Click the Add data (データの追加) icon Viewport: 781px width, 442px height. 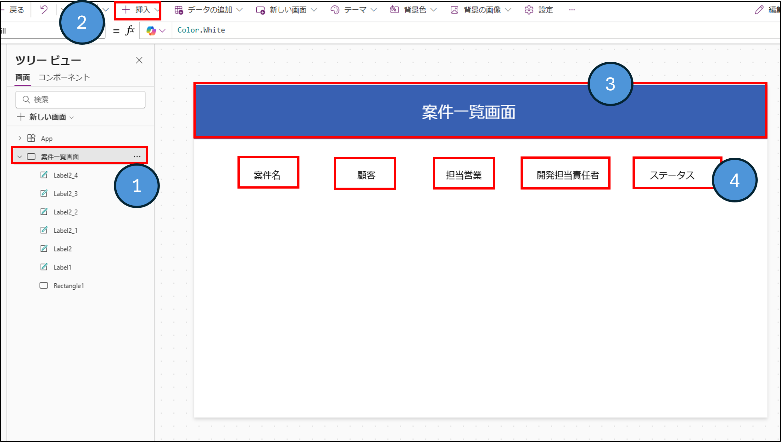[179, 10]
